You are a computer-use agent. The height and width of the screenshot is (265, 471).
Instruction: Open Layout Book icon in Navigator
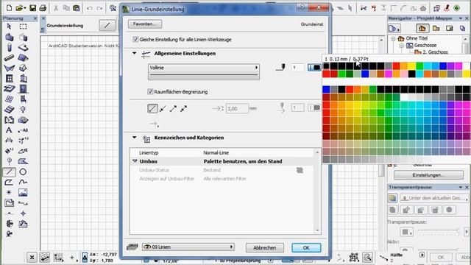point(450,29)
